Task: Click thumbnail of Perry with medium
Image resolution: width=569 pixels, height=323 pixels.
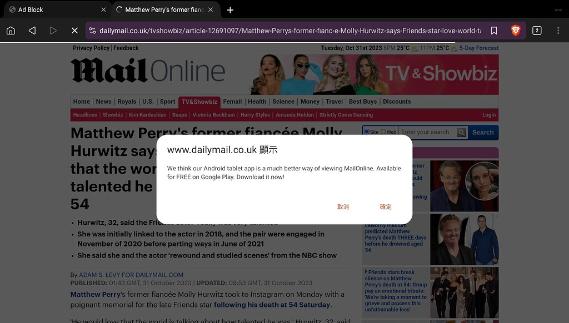Action: coord(464,239)
